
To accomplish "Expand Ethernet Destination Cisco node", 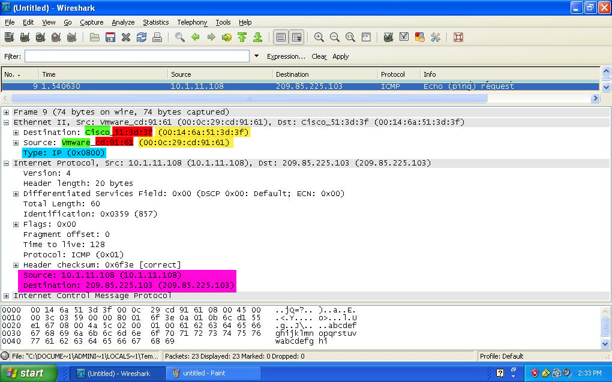I will tap(16, 133).
